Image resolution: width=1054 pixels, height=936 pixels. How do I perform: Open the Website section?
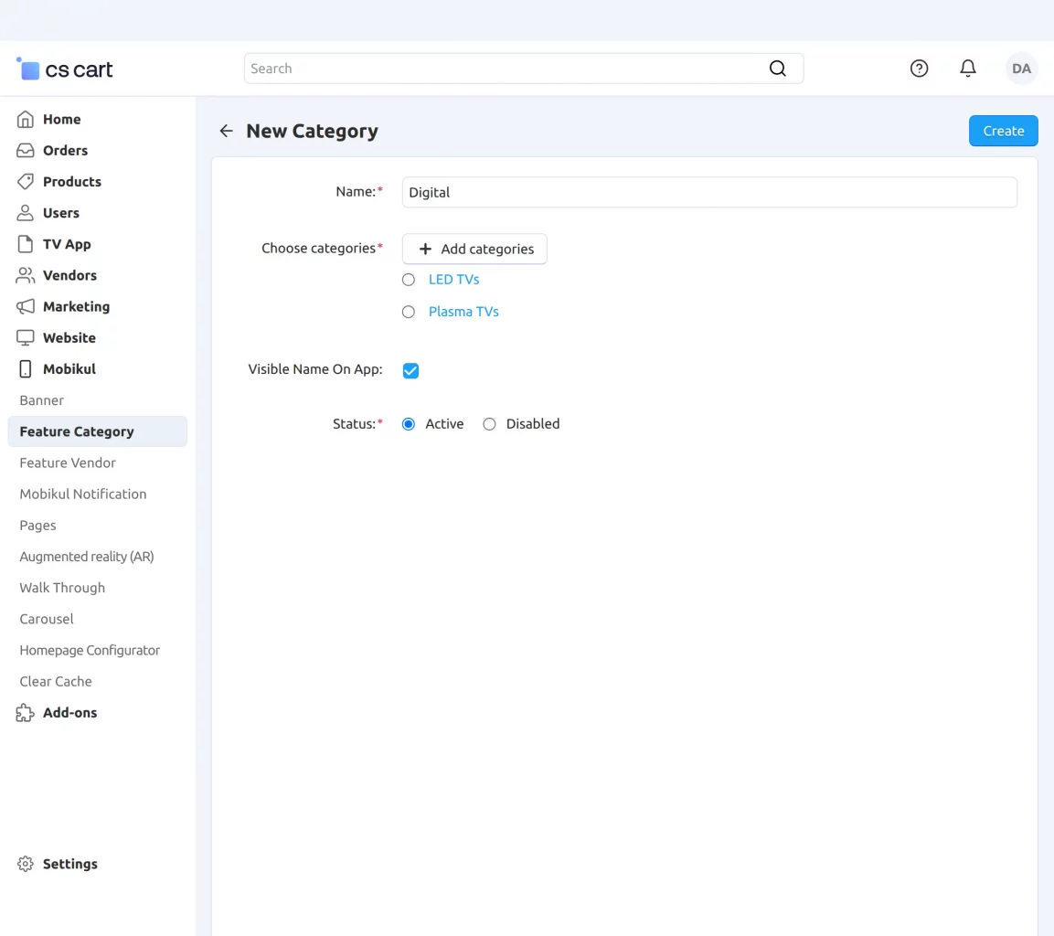coord(69,337)
